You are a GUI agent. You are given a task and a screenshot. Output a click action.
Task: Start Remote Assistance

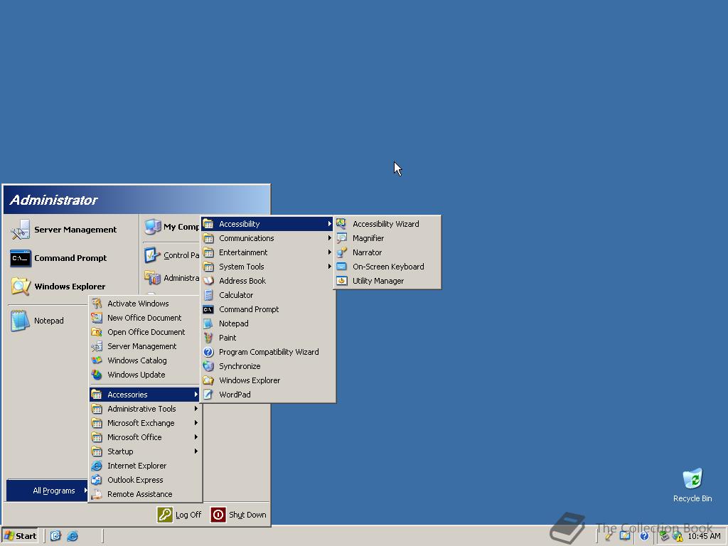point(145,494)
